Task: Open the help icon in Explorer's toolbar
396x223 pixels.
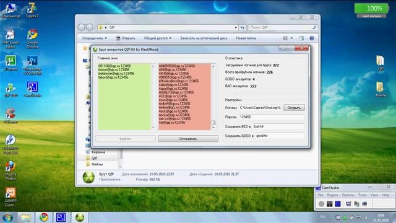Action: pos(312,38)
